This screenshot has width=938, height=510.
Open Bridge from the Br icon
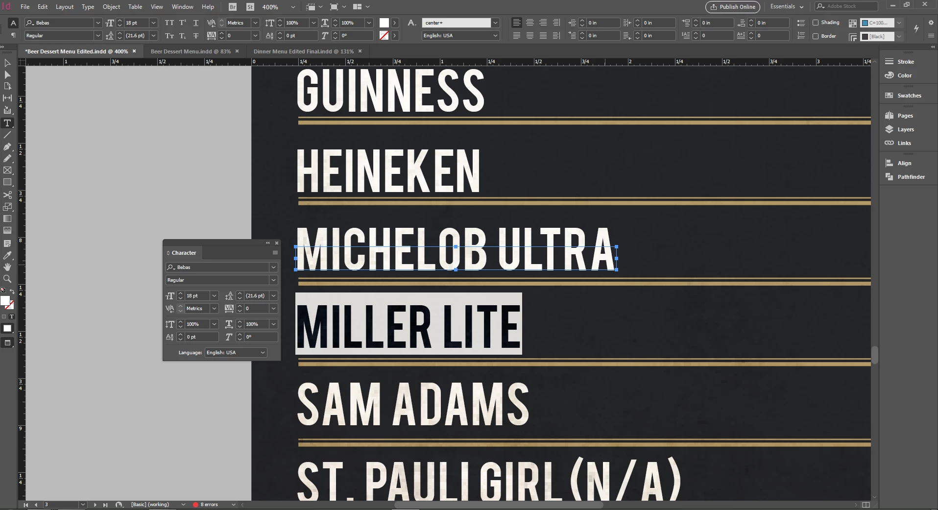[x=233, y=7]
